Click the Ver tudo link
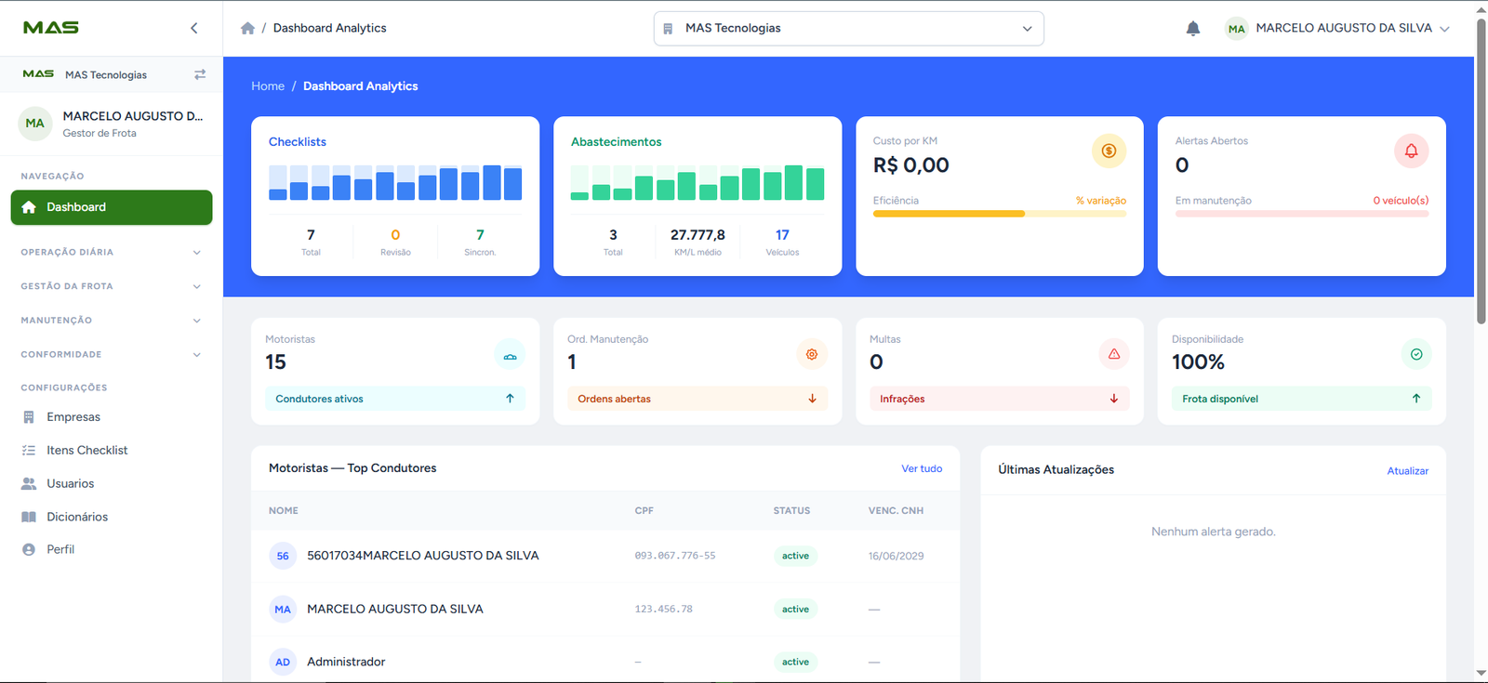This screenshot has width=1488, height=683. pos(922,468)
